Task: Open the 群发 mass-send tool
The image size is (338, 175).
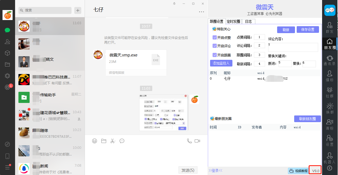Action: click(x=330, y=27)
